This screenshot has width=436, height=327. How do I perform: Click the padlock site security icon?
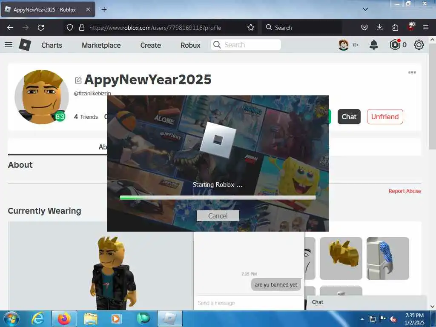pyautogui.click(x=81, y=27)
